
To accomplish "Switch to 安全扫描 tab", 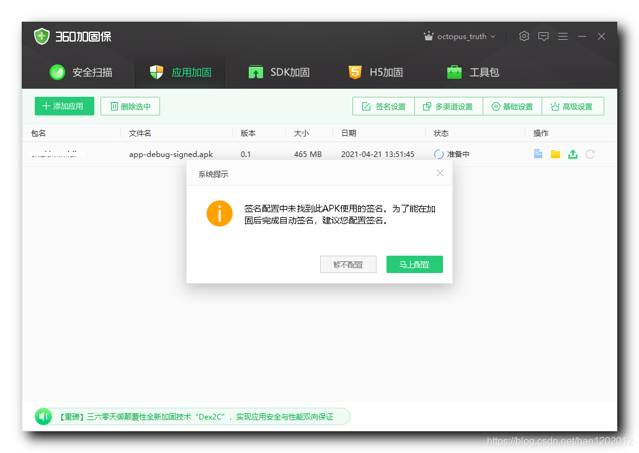I will point(81,72).
